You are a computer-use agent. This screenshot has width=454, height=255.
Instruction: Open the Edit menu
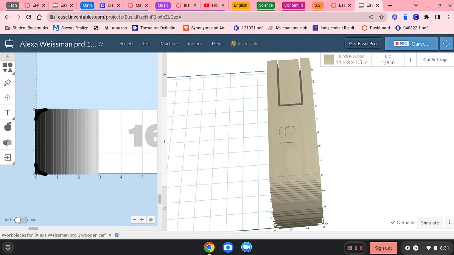[147, 44]
